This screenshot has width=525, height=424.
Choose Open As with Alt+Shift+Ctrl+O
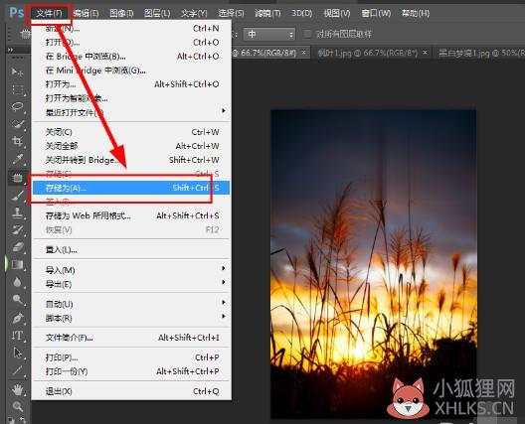[x=130, y=84]
